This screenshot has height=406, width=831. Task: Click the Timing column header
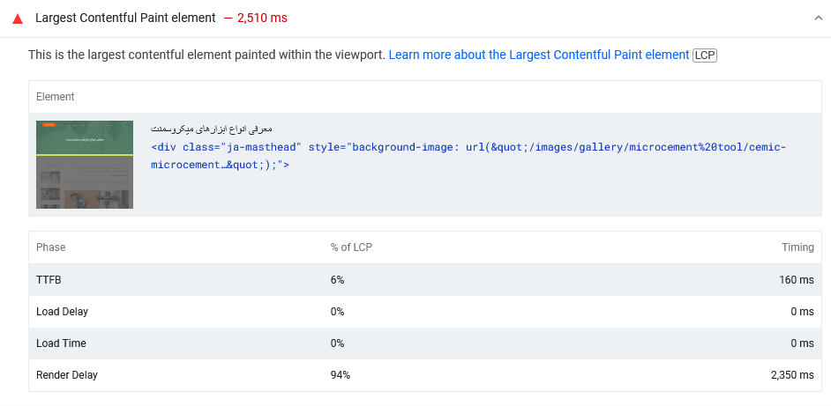(797, 247)
